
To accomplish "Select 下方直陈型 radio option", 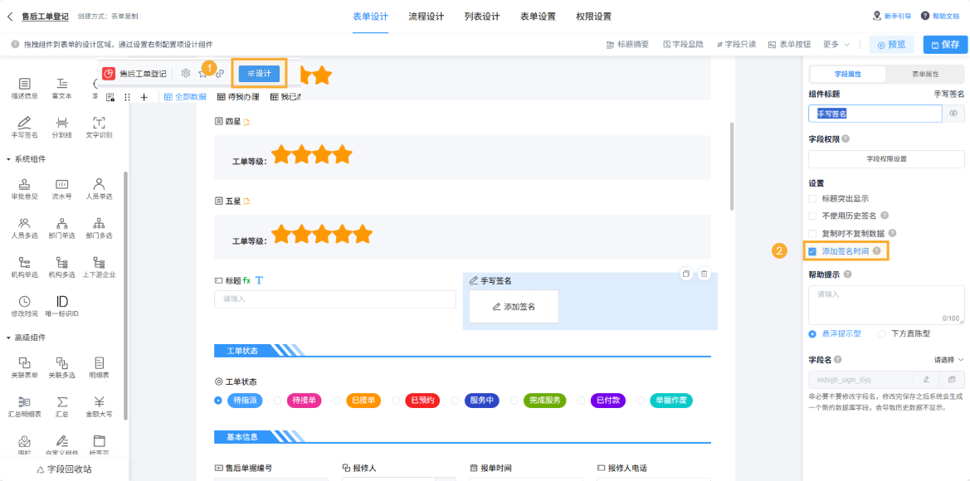I will pyautogui.click(x=881, y=333).
